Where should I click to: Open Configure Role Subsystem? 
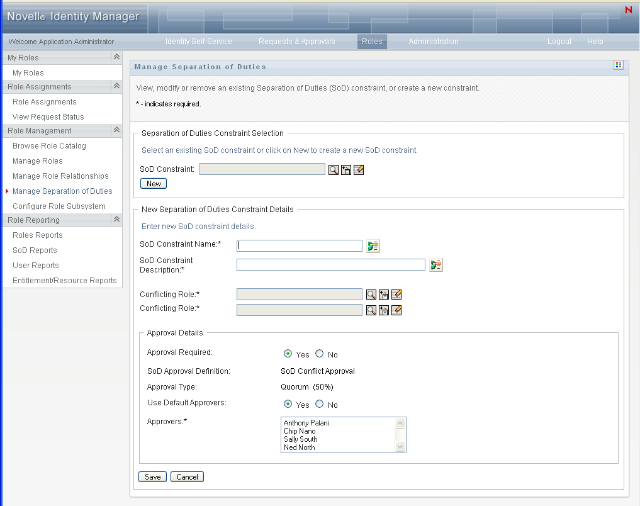tap(59, 206)
